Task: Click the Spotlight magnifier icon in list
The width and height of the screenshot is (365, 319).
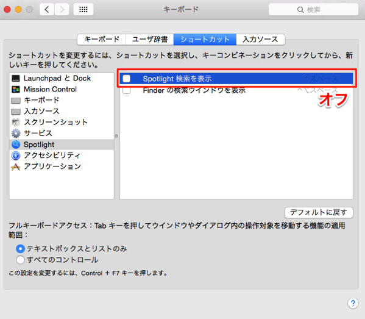Action: [x=16, y=145]
